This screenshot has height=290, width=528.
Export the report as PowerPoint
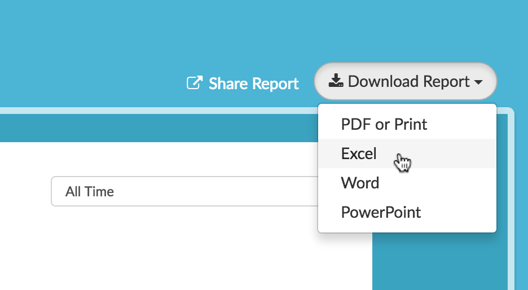pyautogui.click(x=381, y=212)
